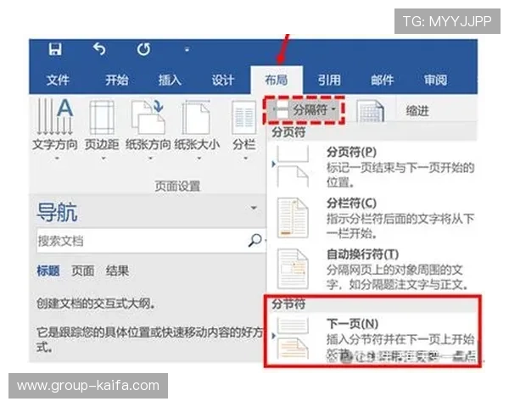
Task: Click the Redo circular arrow icon
Action: point(143,49)
